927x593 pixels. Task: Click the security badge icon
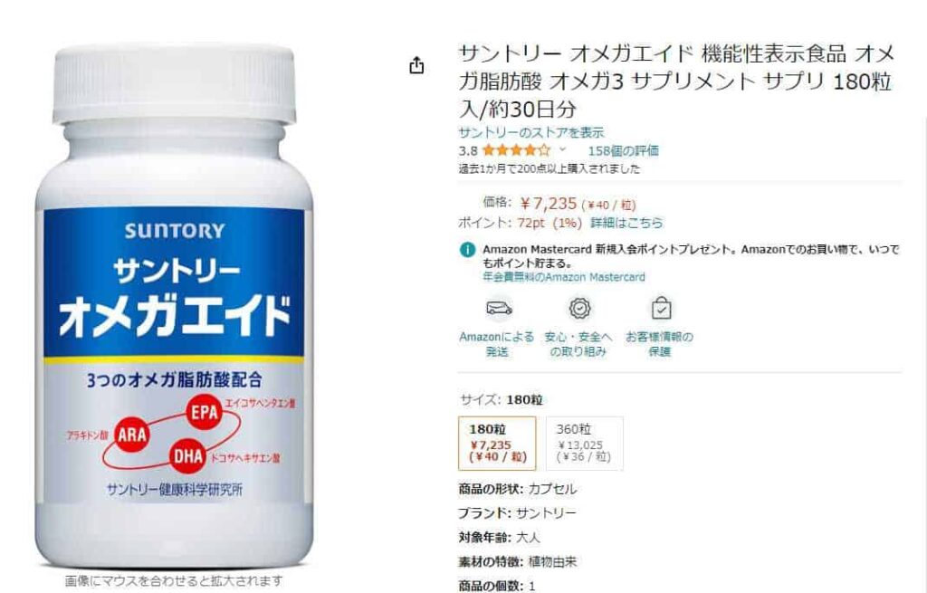(x=580, y=308)
